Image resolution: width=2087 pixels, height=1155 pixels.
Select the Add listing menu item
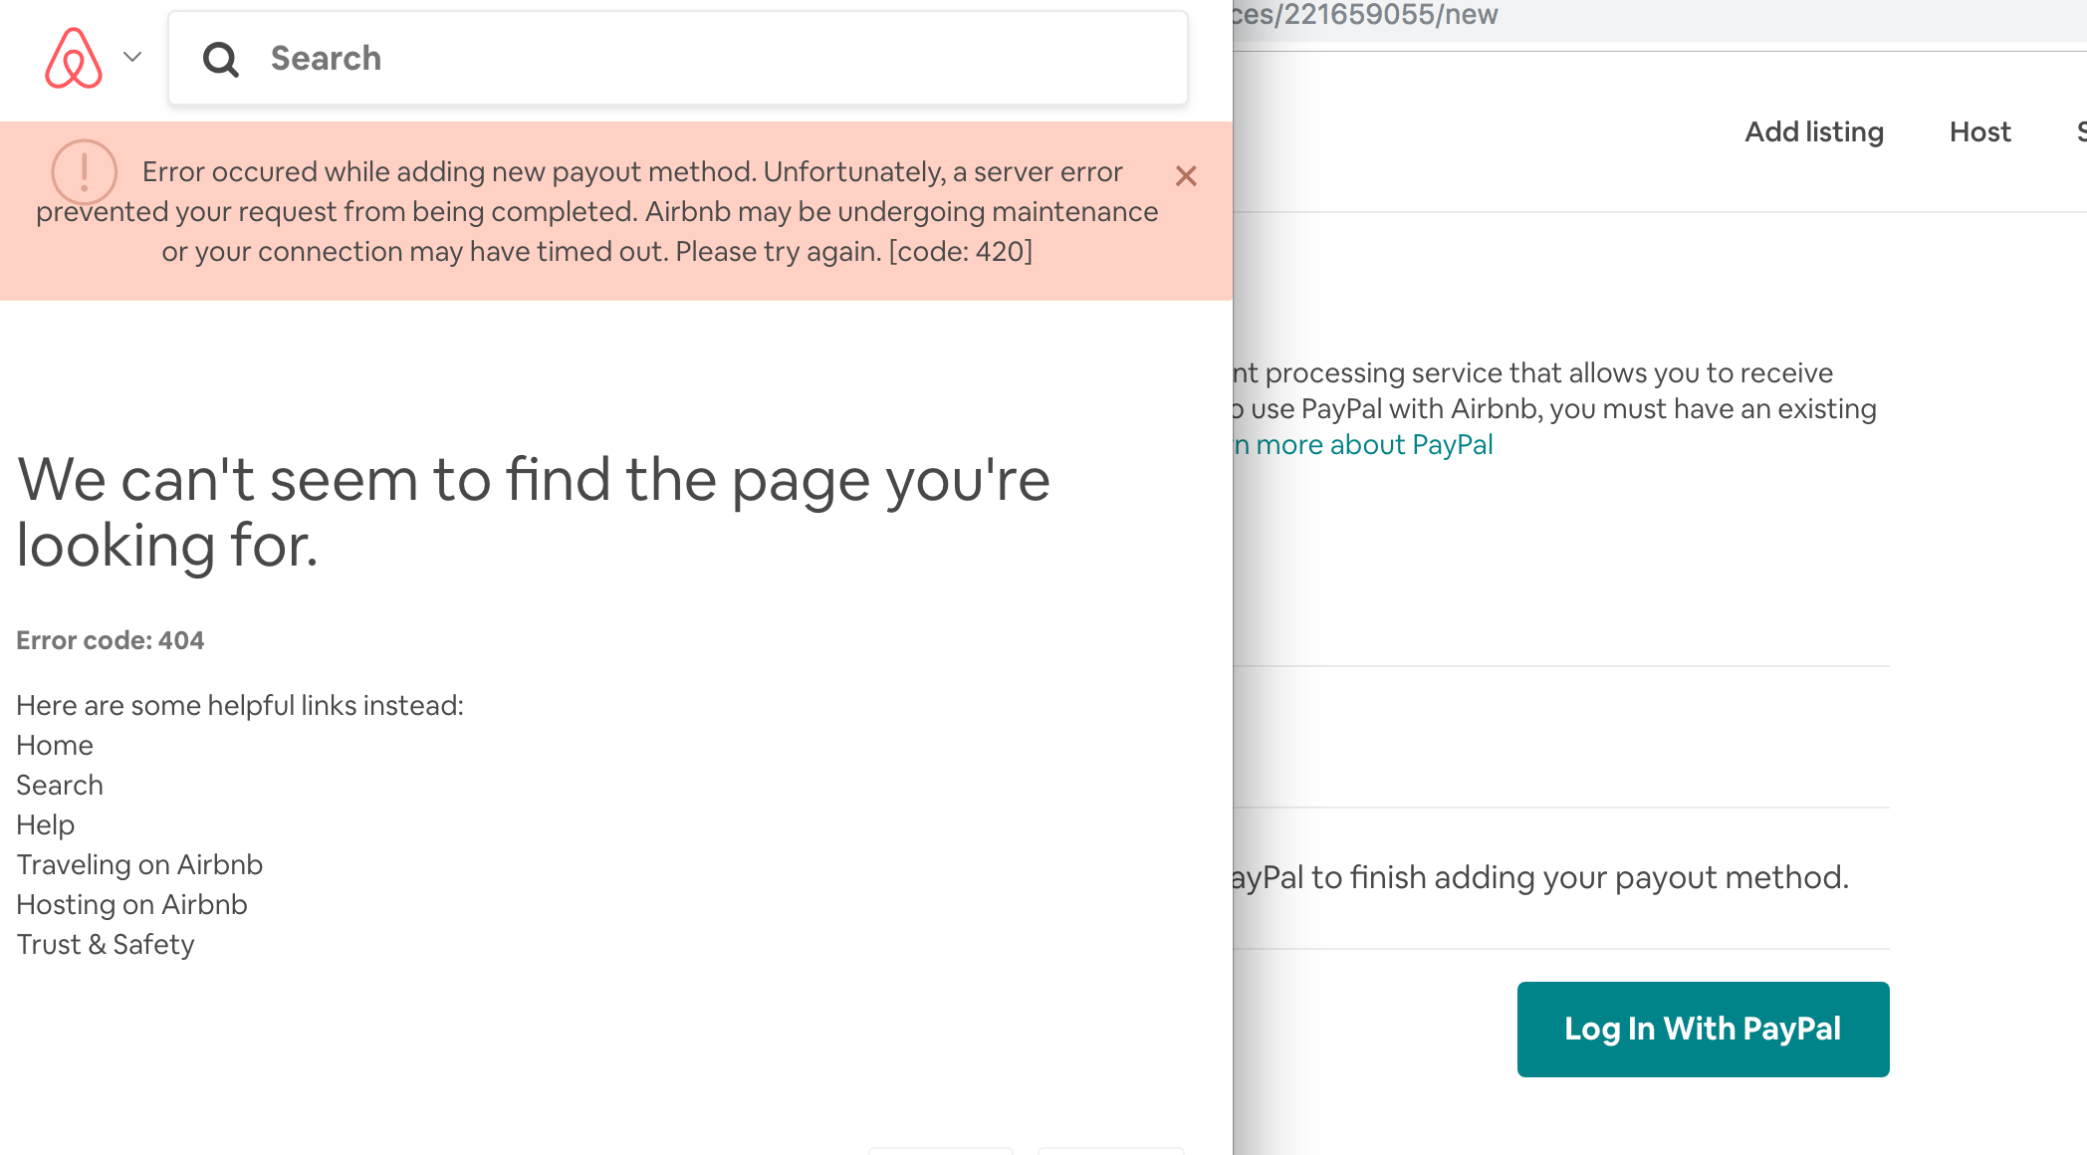coord(1813,131)
